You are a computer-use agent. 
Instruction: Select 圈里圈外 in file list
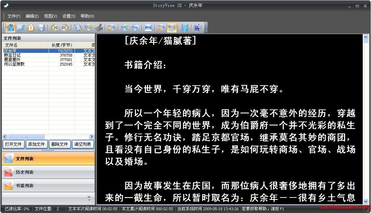pyautogui.click(x=12, y=60)
